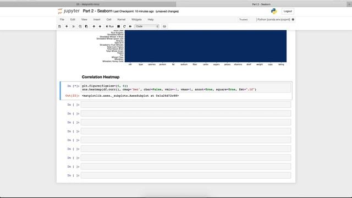Open the Kernel menu
352x198 pixels.
(121, 20)
